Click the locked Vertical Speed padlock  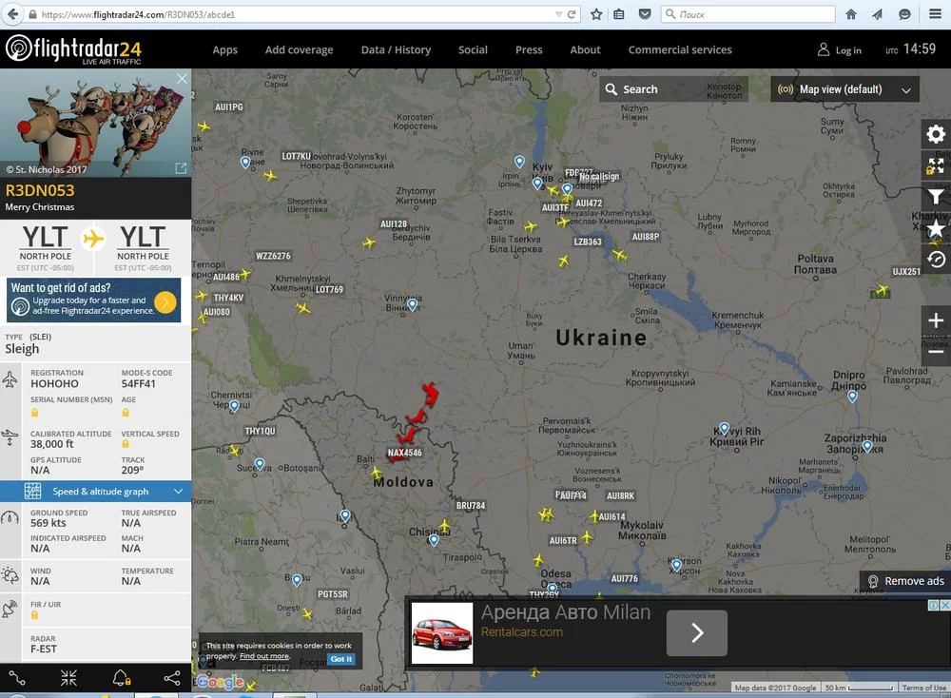pyautogui.click(x=126, y=444)
